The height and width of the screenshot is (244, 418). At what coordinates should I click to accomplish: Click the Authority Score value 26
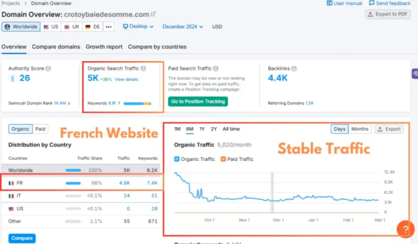[x=24, y=78]
